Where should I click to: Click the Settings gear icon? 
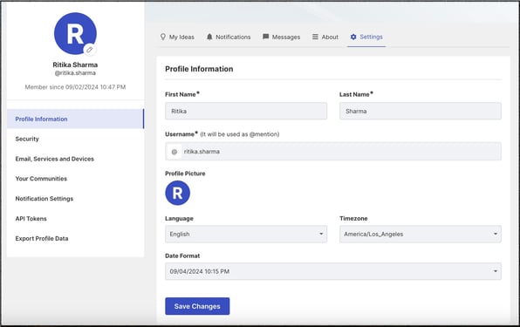coord(353,37)
